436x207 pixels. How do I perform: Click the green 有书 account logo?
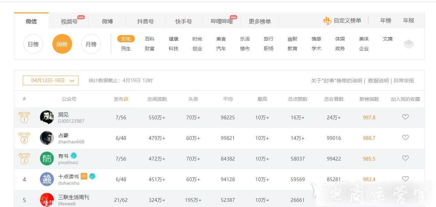point(47,159)
